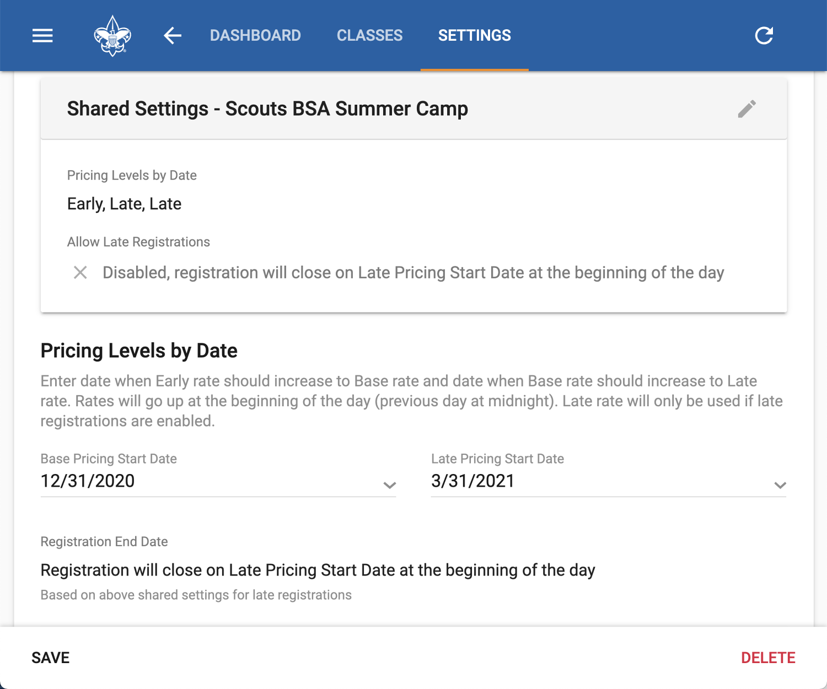Image resolution: width=827 pixels, height=689 pixels.
Task: Click the 'Late Pricing Start Date' label
Action: pyautogui.click(x=497, y=459)
